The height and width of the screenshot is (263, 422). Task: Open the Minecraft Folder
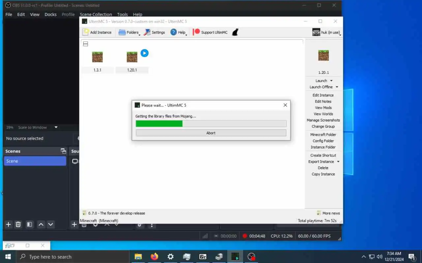323,134
